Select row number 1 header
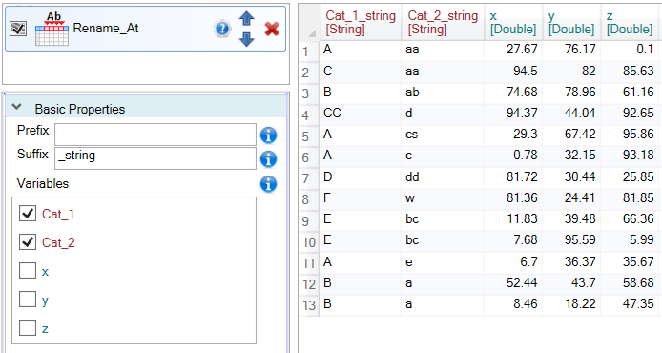Viewport: 662px width, 353px height. click(x=309, y=52)
